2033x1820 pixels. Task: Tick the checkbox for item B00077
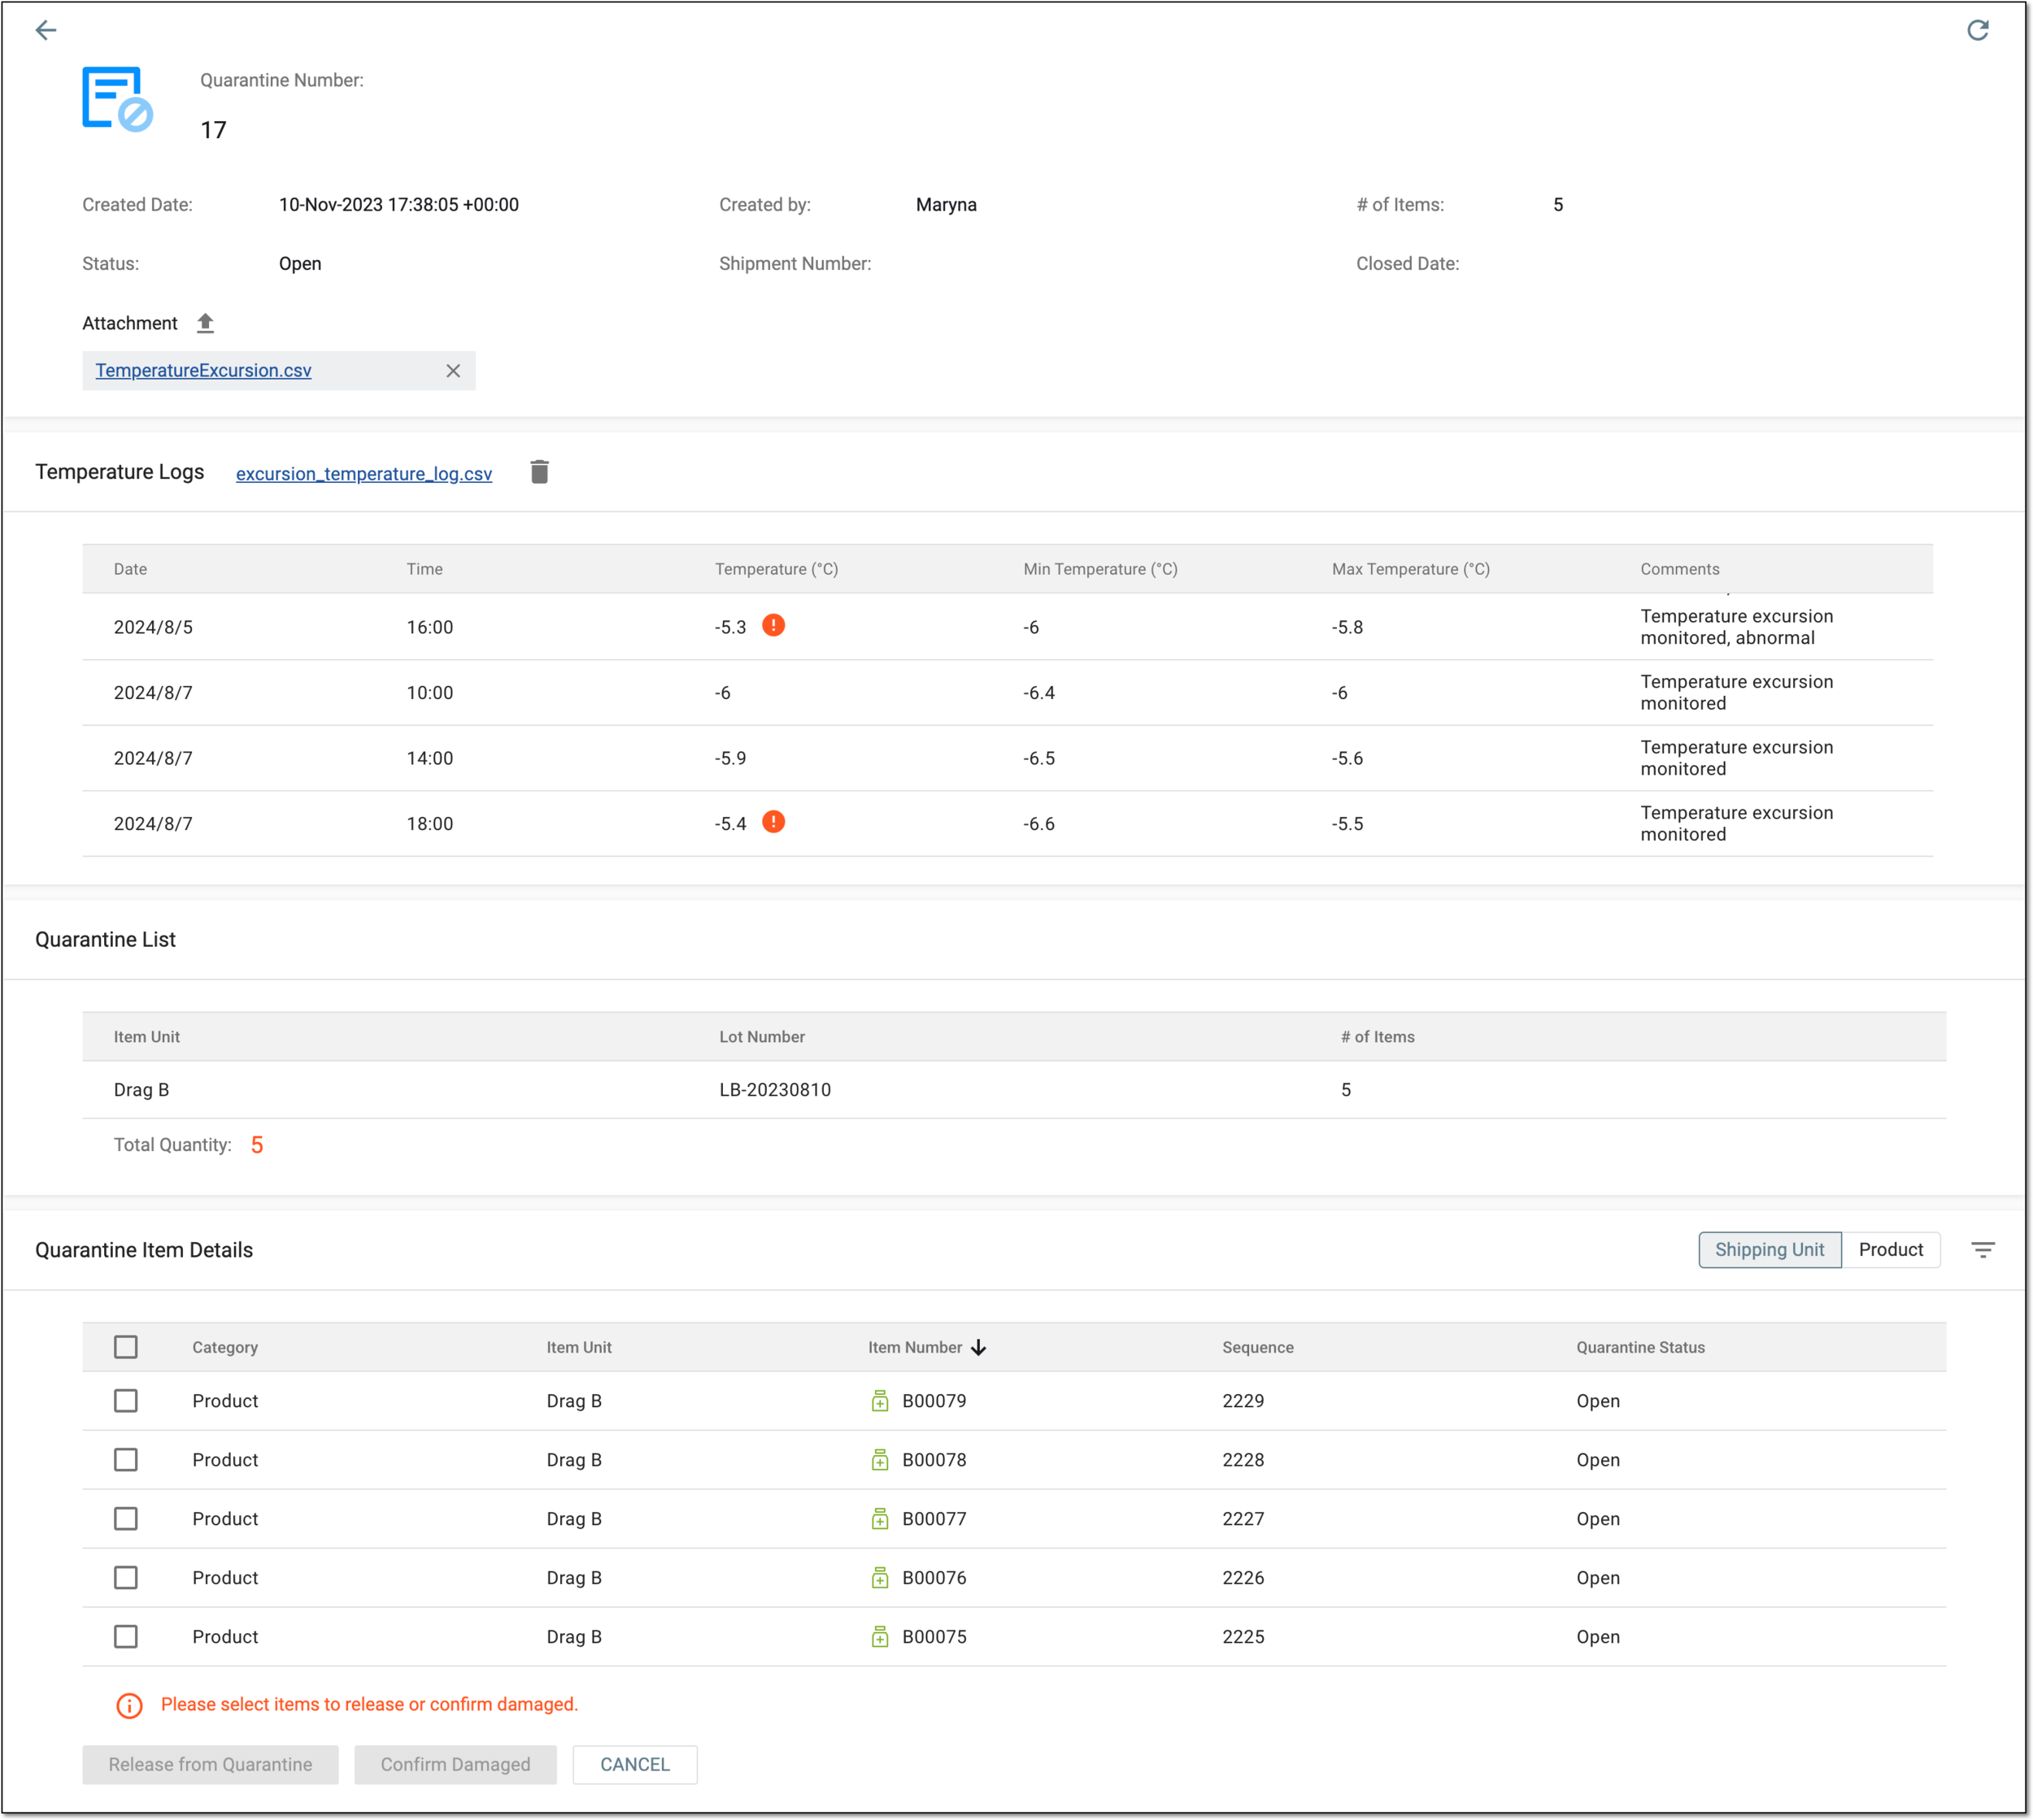click(126, 1519)
